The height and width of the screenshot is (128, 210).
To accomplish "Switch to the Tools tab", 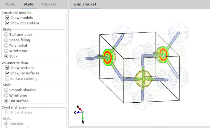I will (10, 4).
